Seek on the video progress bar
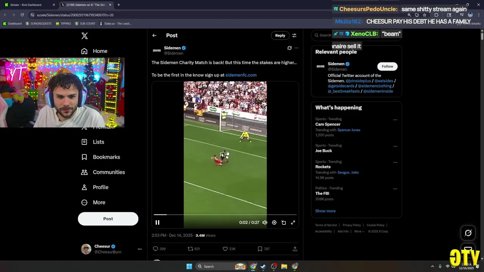 coord(225,215)
